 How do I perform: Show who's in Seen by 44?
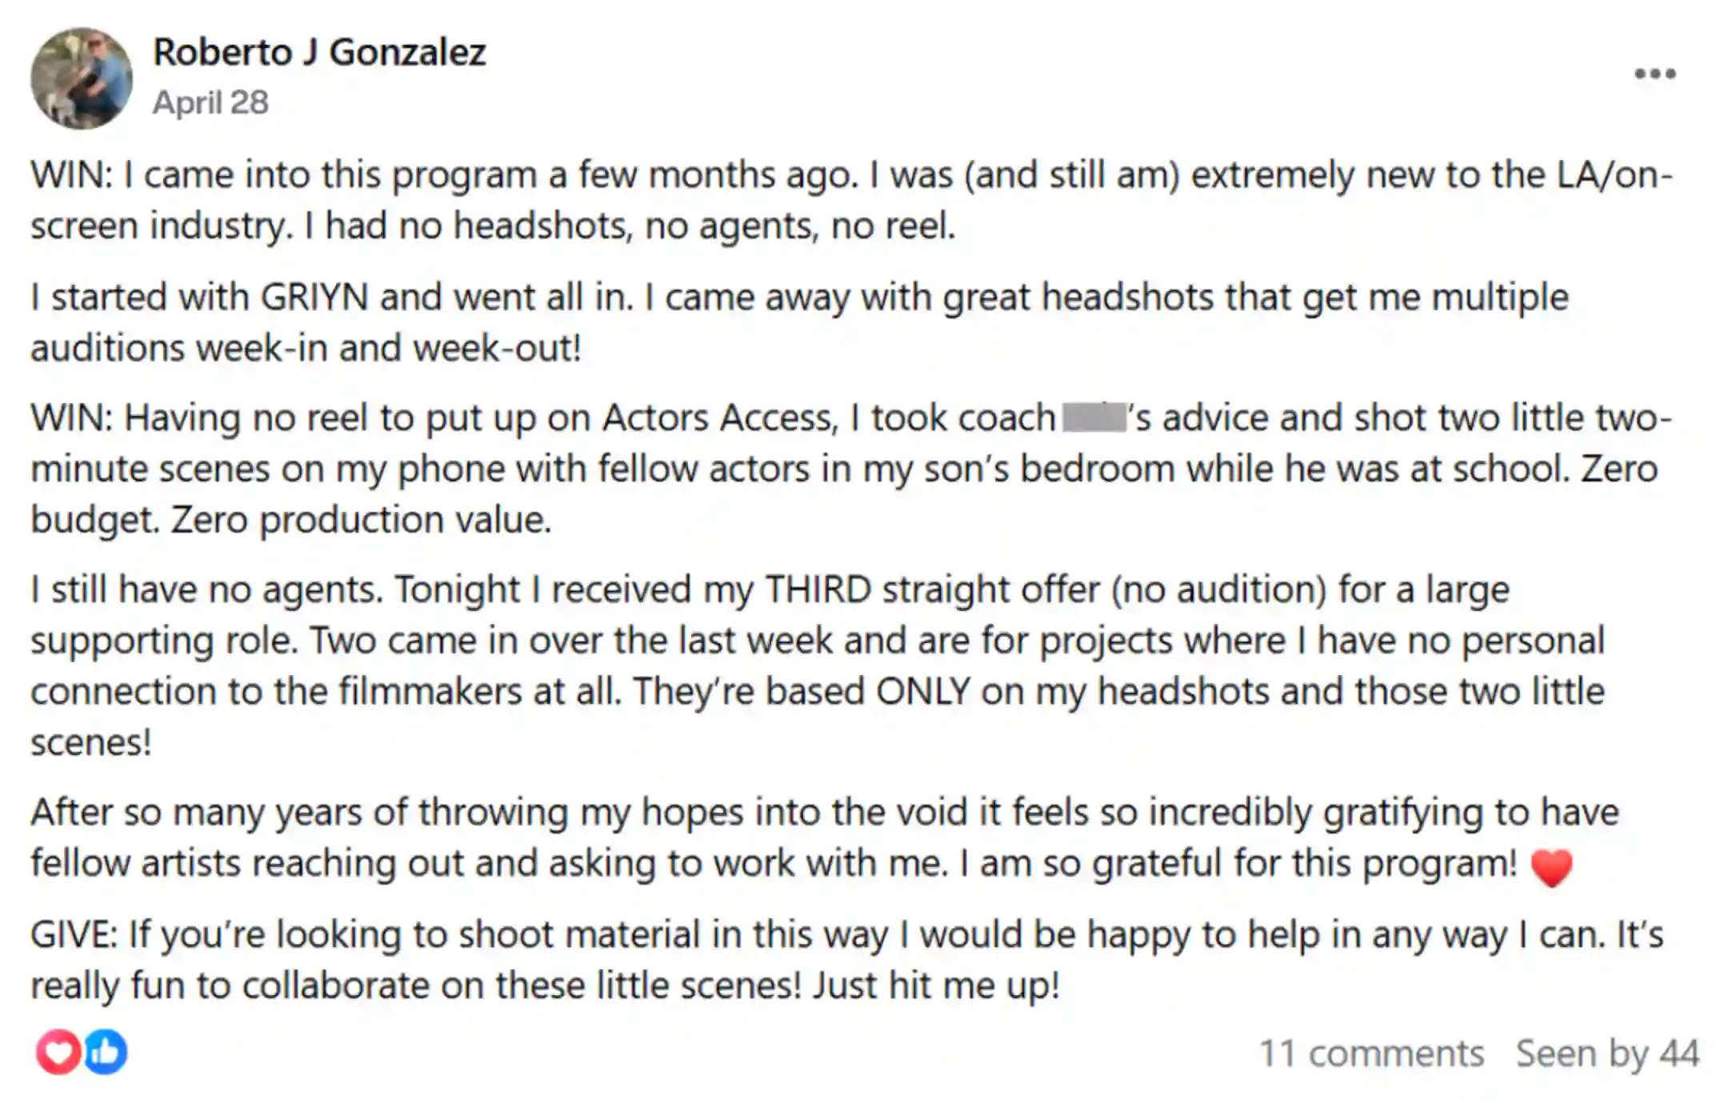click(x=1607, y=1053)
